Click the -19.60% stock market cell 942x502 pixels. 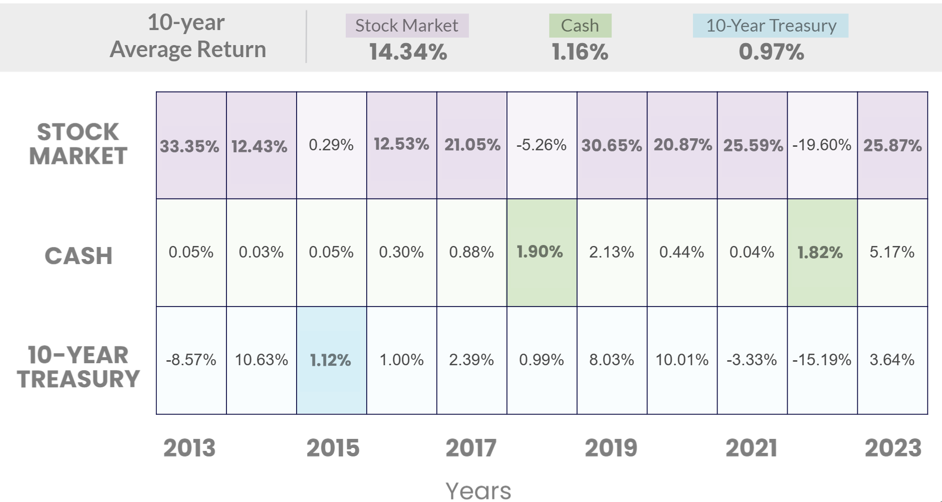pyautogui.click(x=822, y=145)
